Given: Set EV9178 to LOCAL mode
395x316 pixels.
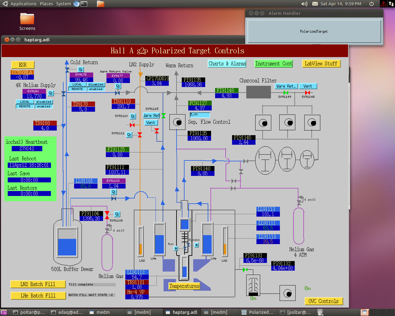Looking at the screenshot, I should [77, 85].
